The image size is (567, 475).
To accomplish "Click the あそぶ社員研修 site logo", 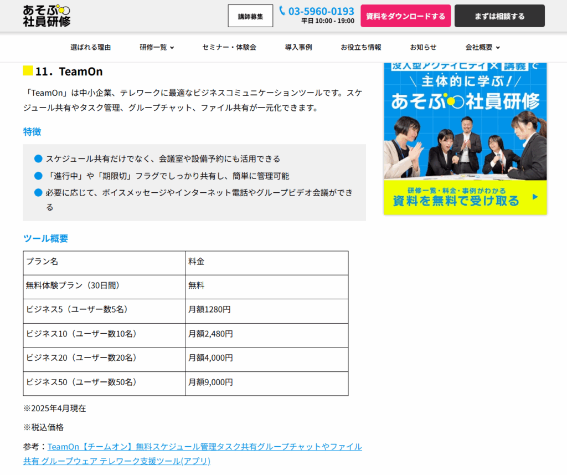I will [47, 16].
